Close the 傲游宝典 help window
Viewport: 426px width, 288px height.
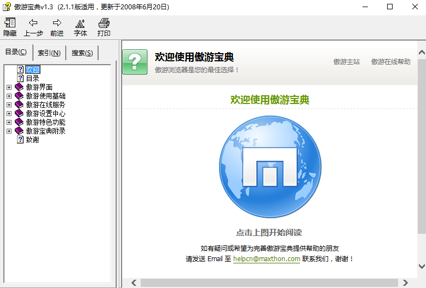[x=415, y=7]
